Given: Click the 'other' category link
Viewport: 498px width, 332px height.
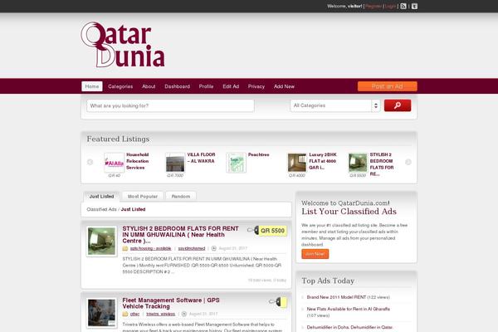Looking at the screenshot, I should [x=134, y=314].
